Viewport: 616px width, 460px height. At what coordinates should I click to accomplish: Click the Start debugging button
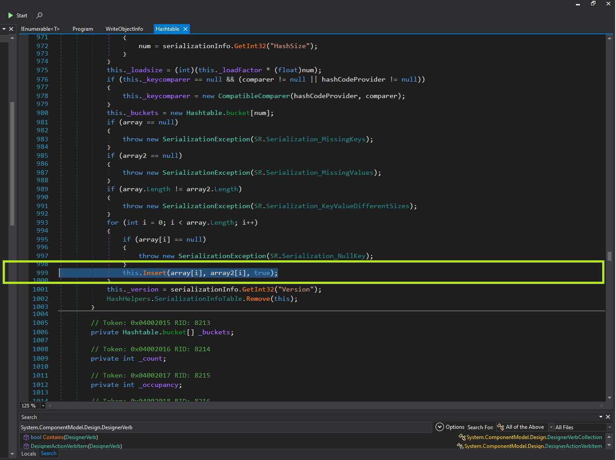tap(17, 16)
